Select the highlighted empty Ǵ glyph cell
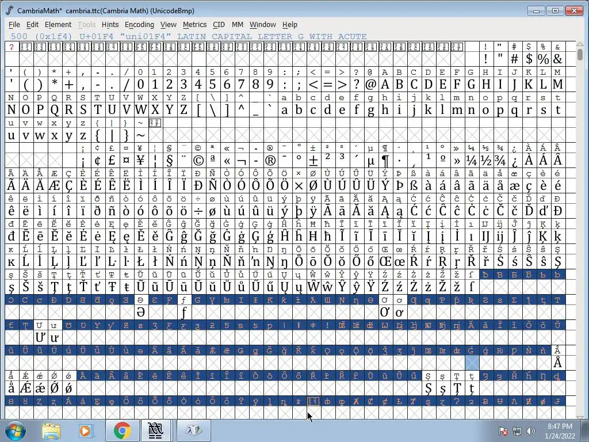589x442 pixels. [472, 363]
